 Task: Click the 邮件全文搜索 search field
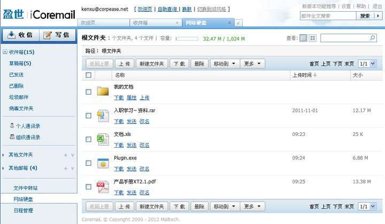[x=326, y=16]
